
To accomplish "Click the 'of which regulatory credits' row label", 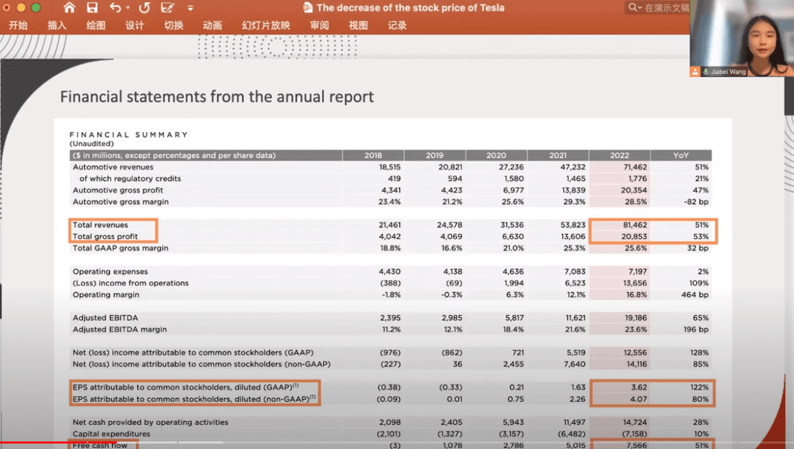I will (x=130, y=178).
